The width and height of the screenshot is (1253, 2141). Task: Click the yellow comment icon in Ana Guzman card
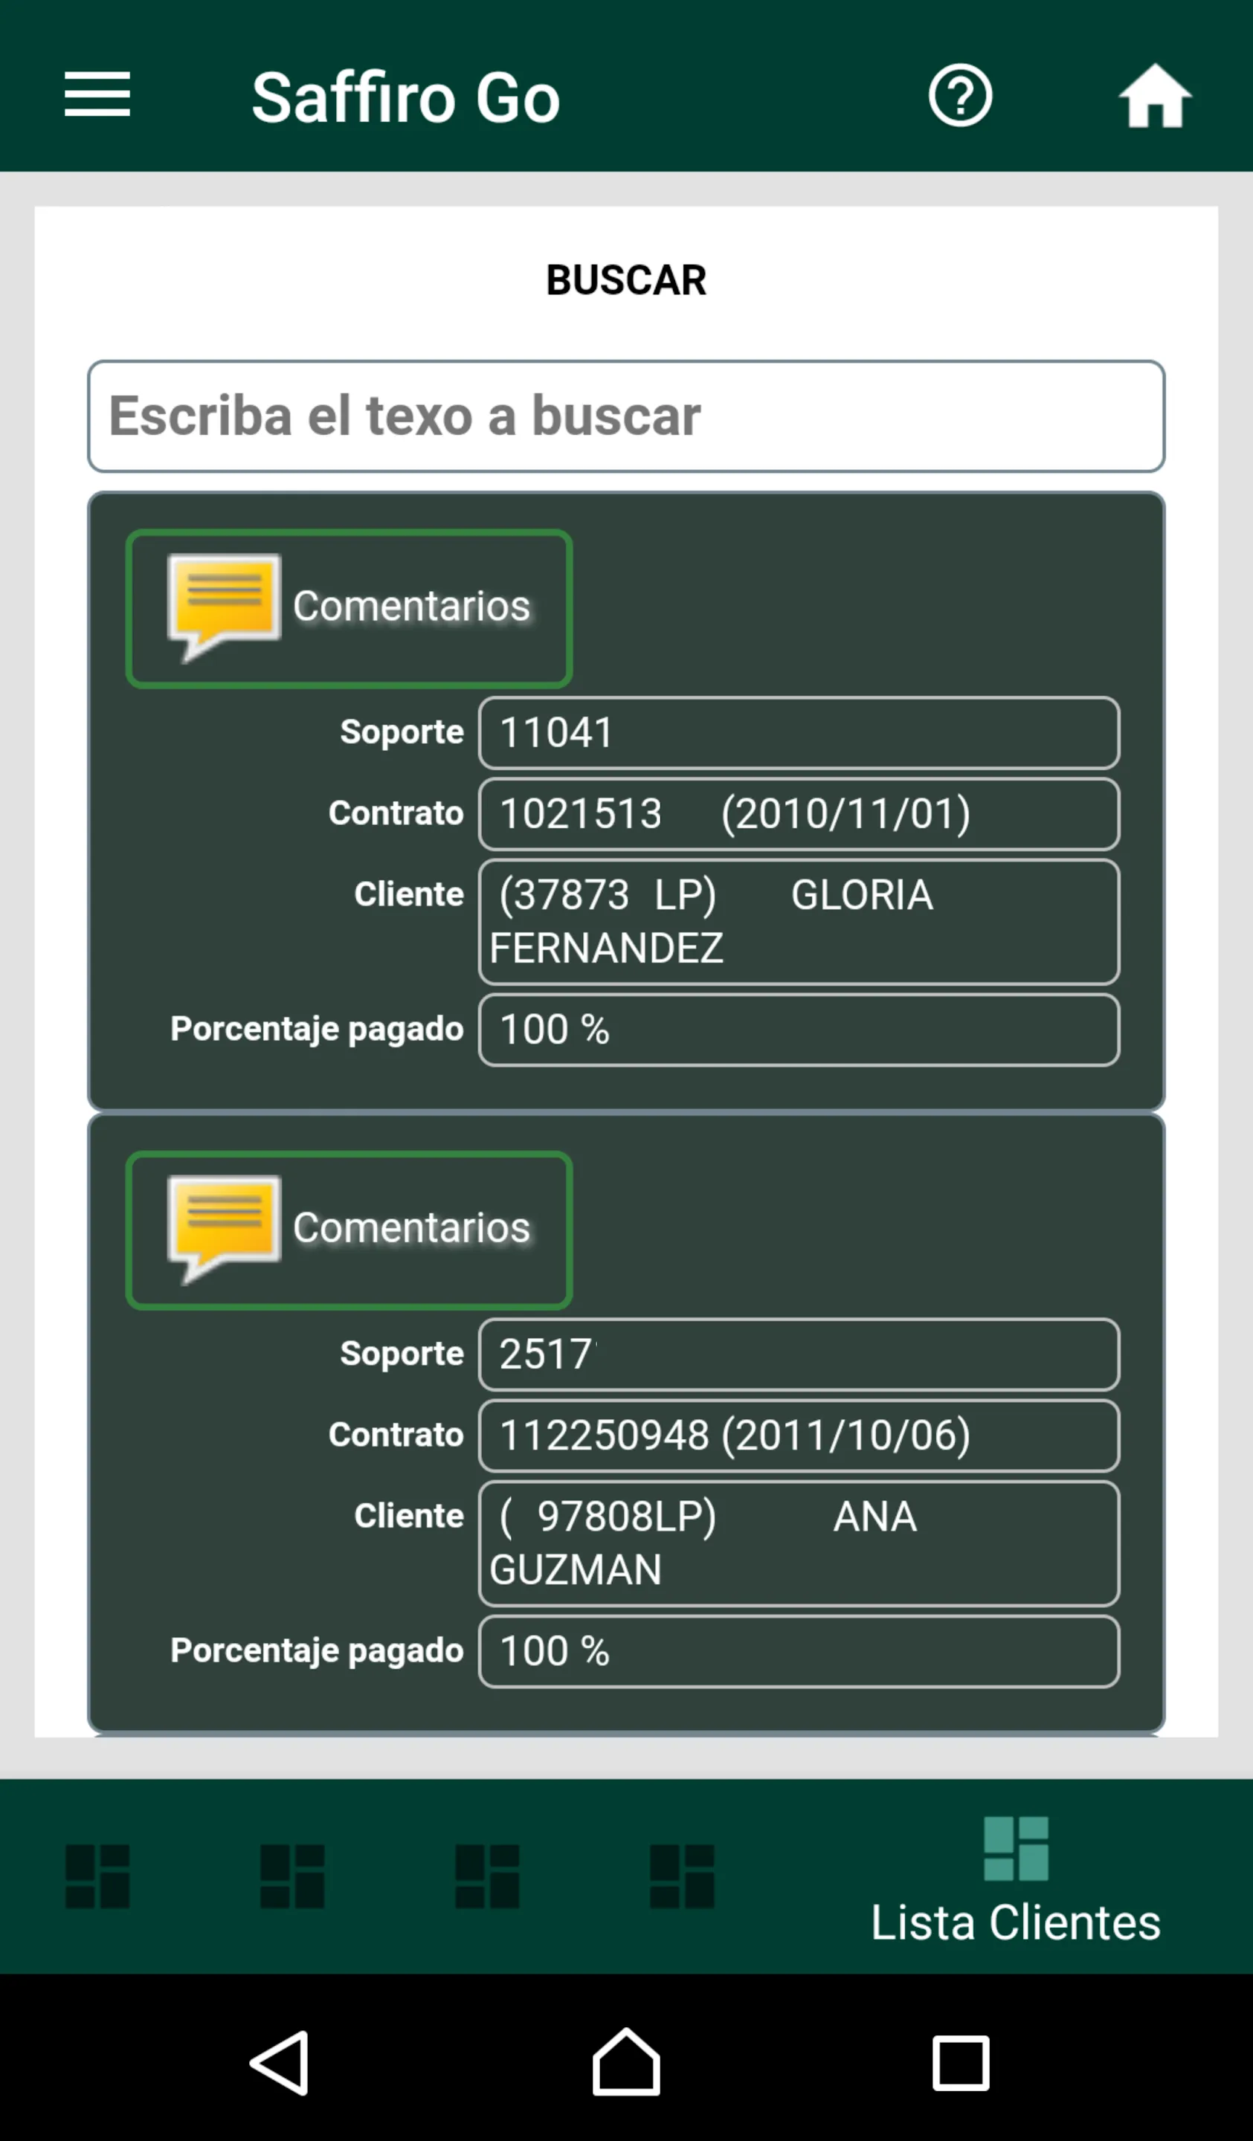pos(225,1229)
